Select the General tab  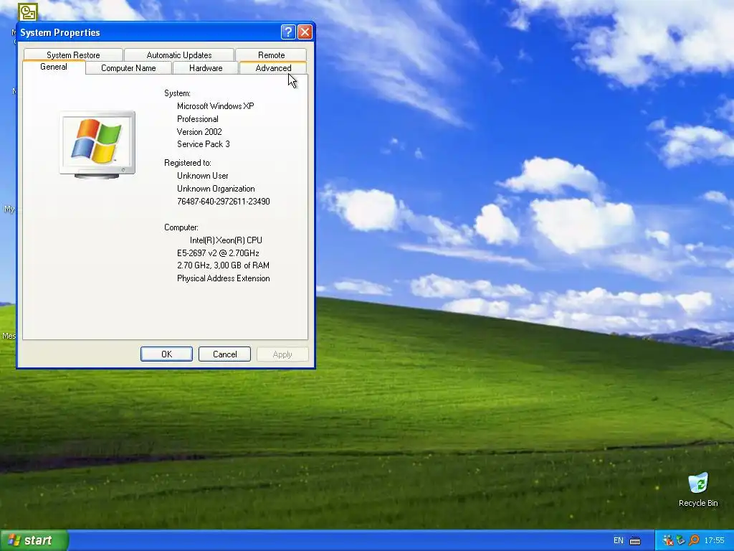click(54, 67)
